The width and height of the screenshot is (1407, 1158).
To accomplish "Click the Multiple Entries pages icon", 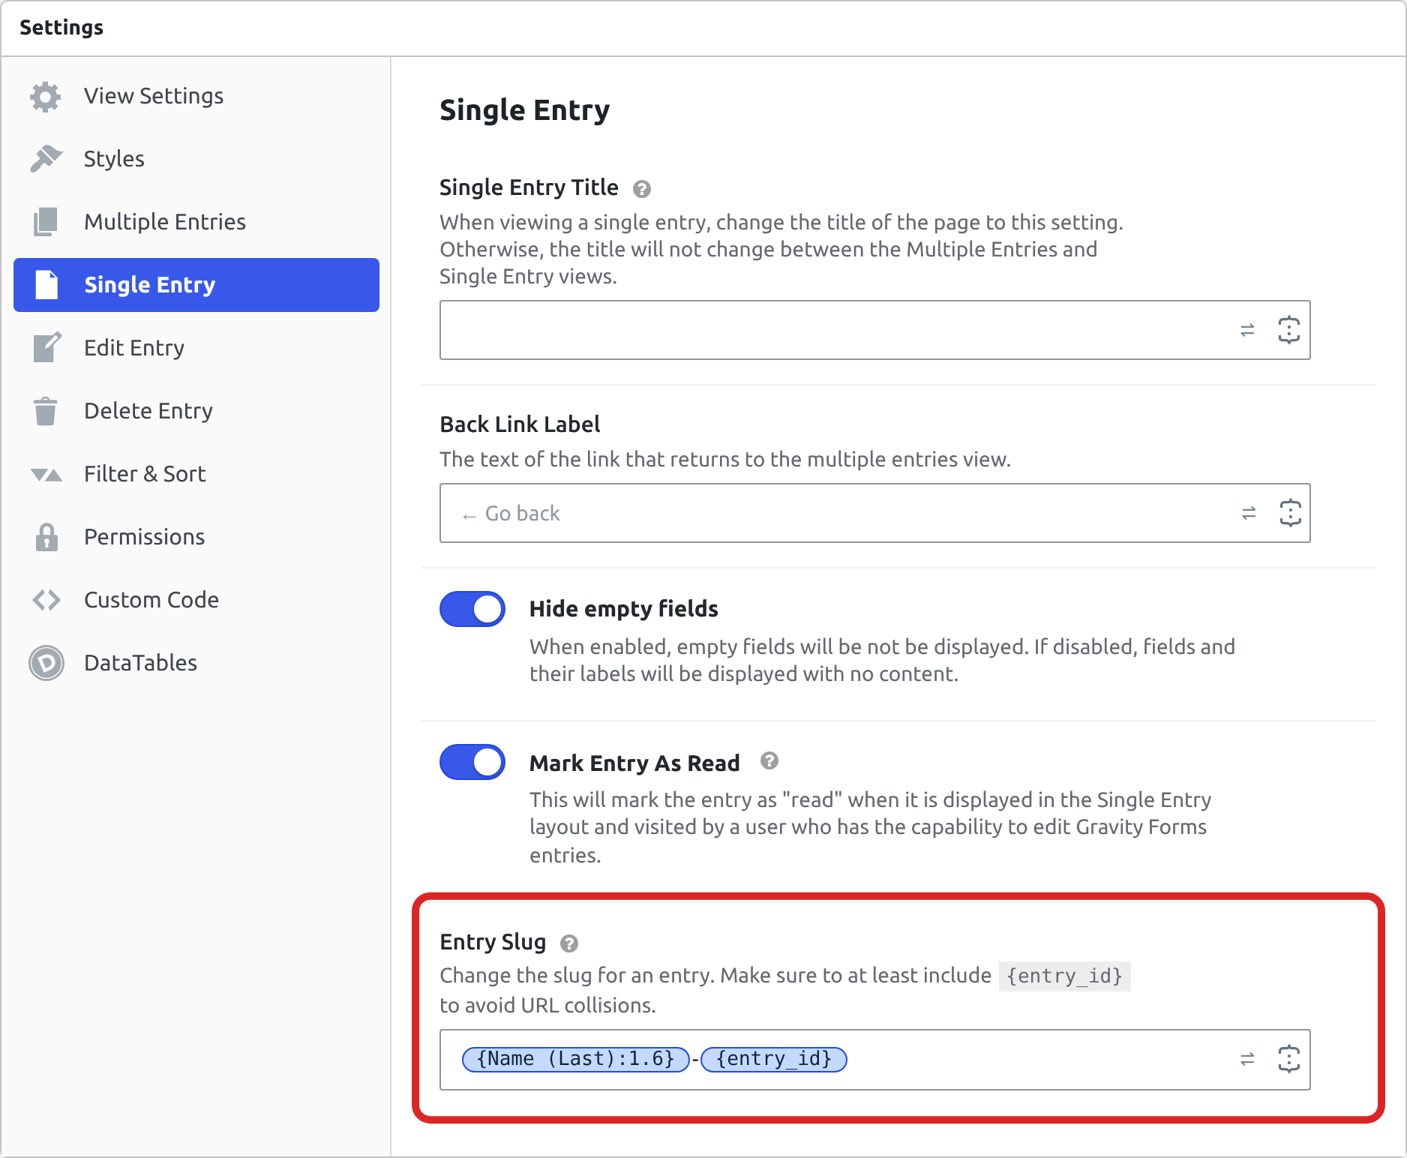I will (46, 222).
